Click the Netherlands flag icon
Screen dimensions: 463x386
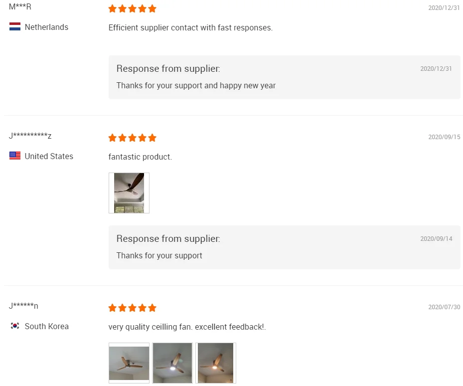point(15,27)
